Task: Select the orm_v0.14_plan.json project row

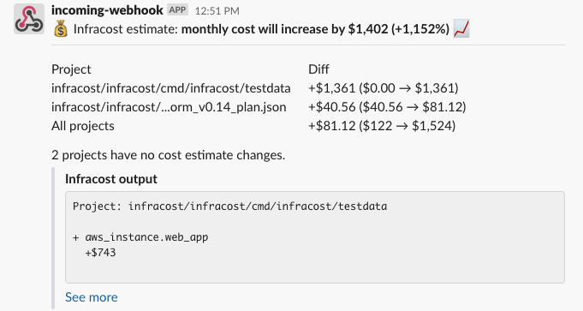Action: coord(169,107)
